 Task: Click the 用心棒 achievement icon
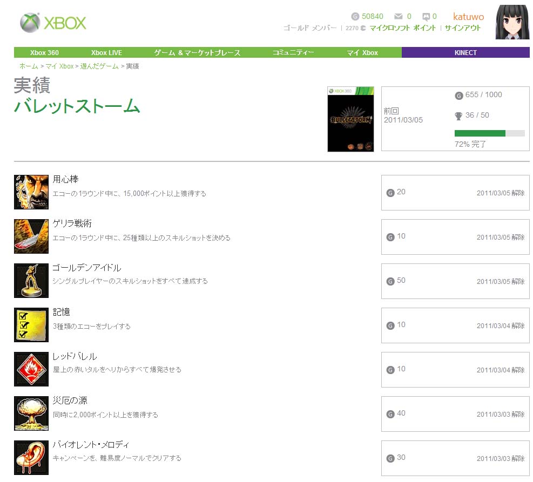tap(31, 192)
